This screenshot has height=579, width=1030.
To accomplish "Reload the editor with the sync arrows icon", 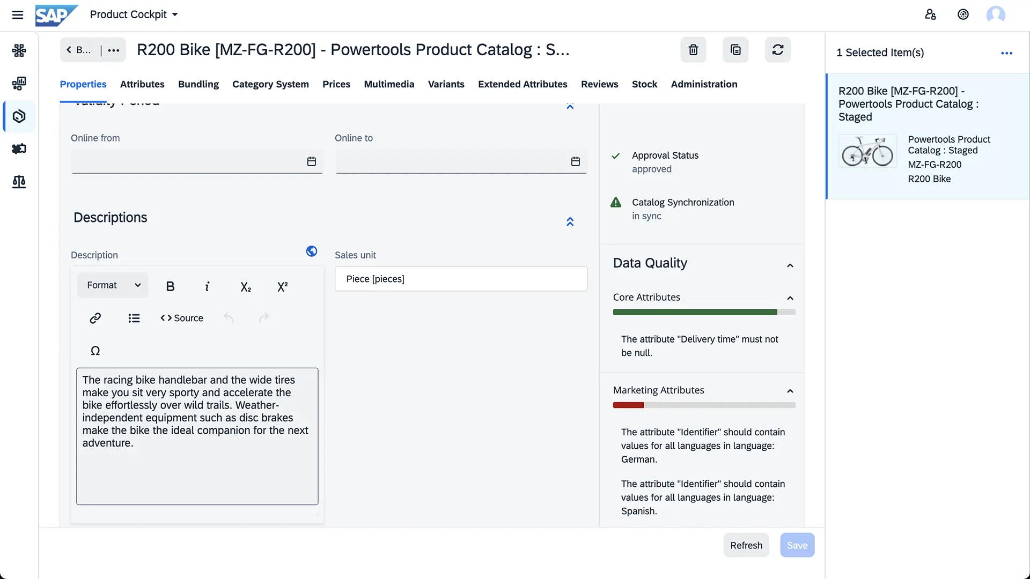I will (x=778, y=50).
